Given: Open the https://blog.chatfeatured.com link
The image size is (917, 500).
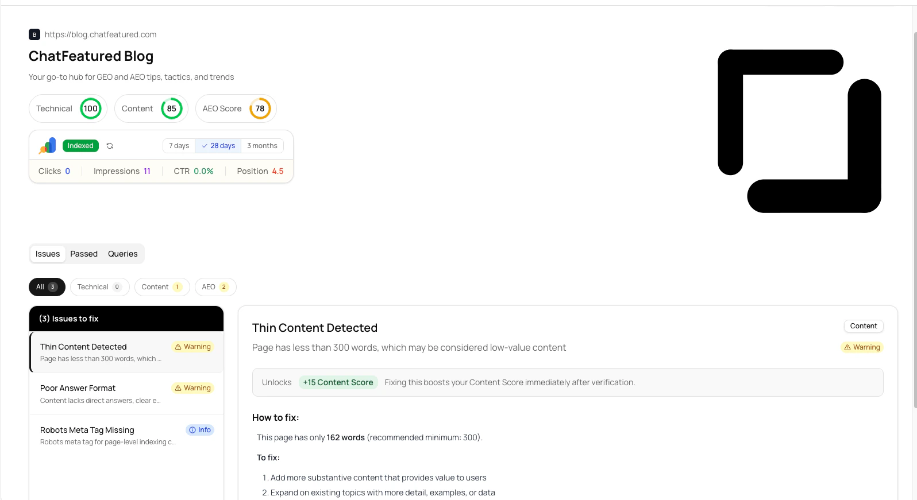Looking at the screenshot, I should point(101,34).
